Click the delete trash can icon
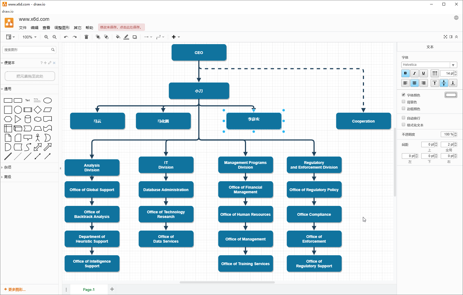Image resolution: width=463 pixels, height=295 pixels. 86,37
